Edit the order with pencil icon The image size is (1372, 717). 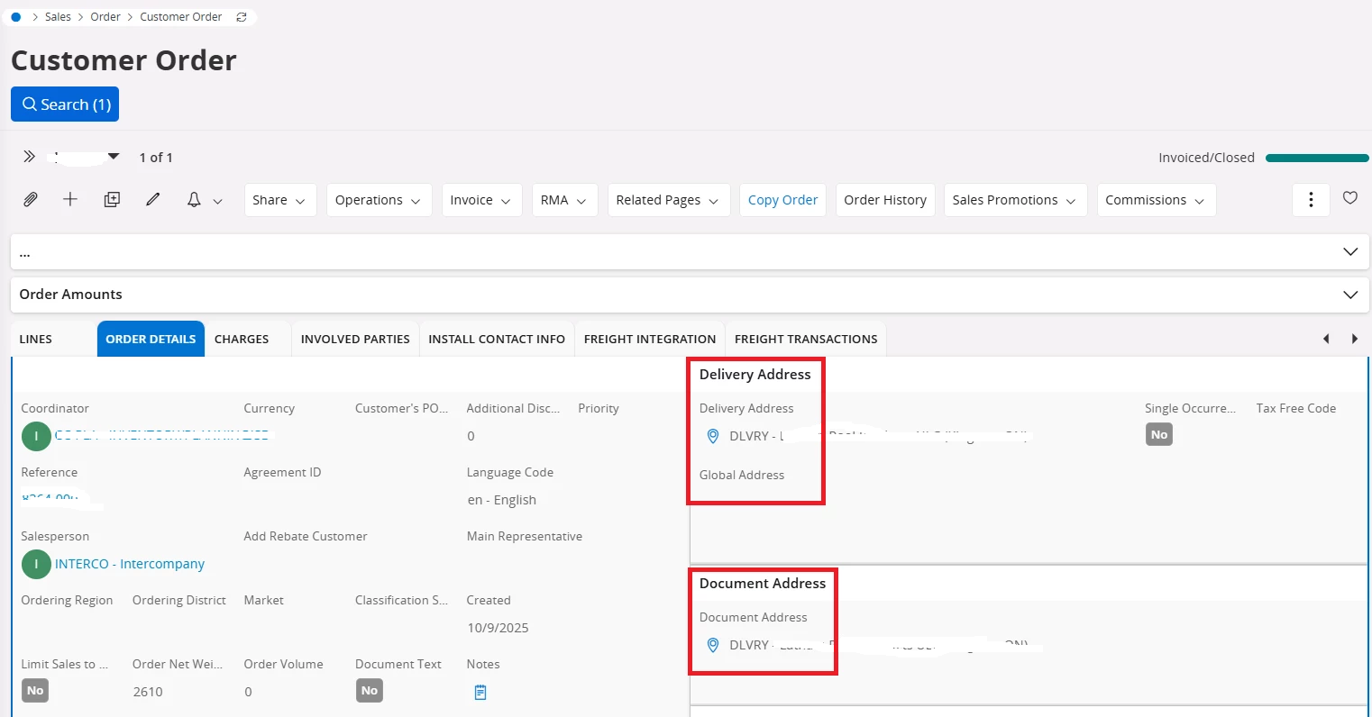click(x=153, y=200)
